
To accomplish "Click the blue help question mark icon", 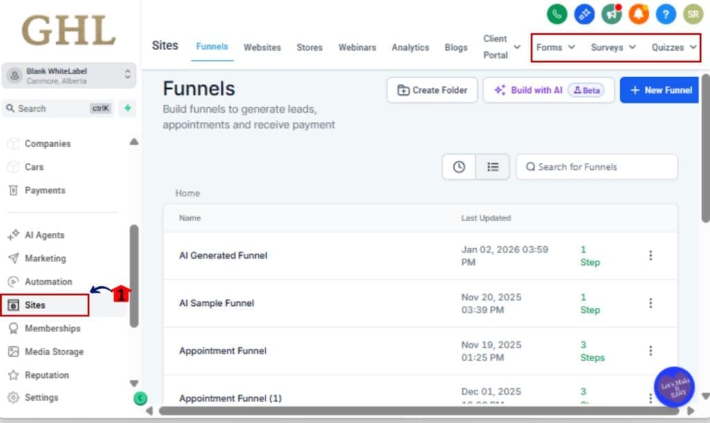I will point(665,14).
